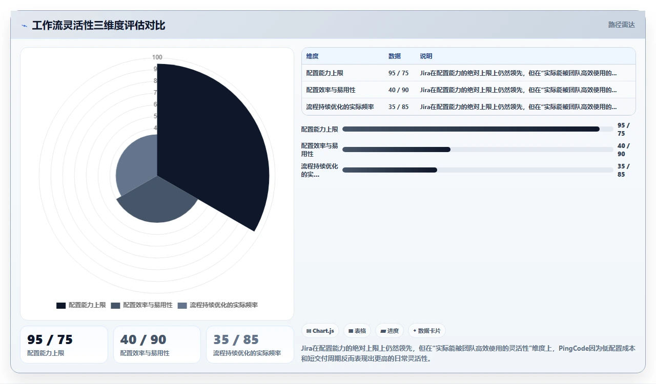Click the 40 / 90 progress bar value
The image size is (656, 384).
point(624,150)
